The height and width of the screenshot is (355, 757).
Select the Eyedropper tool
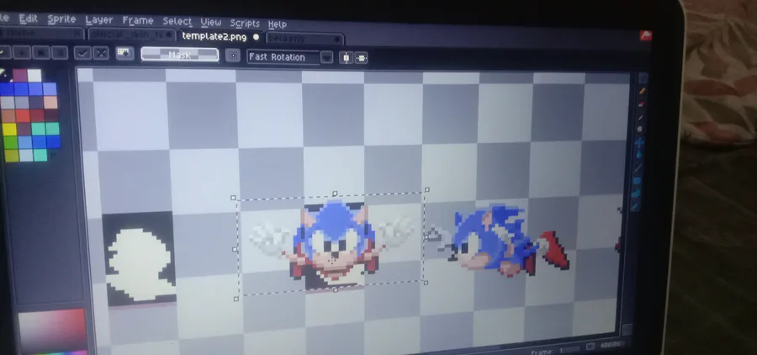[x=641, y=117]
